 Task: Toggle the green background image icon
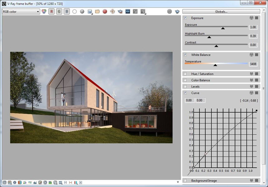[x=50, y=182]
